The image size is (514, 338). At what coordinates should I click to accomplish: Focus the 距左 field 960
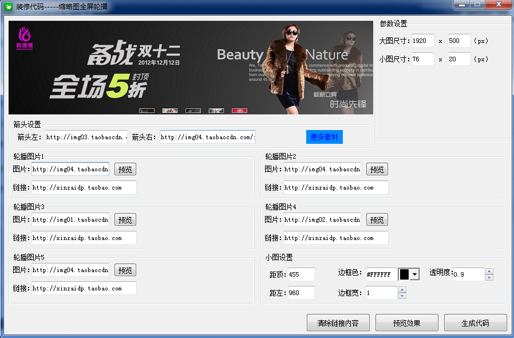pyautogui.click(x=302, y=293)
